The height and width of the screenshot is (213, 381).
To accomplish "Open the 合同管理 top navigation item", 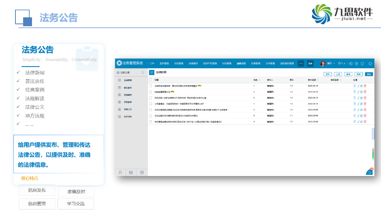I will point(179,64).
